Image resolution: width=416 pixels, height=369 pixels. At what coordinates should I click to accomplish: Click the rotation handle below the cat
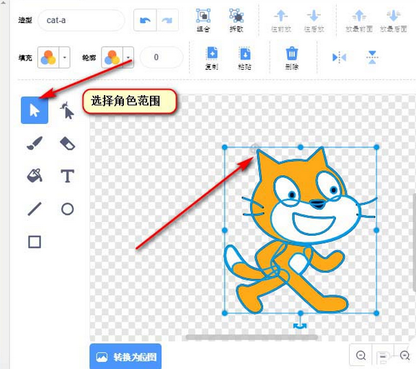[x=300, y=325]
